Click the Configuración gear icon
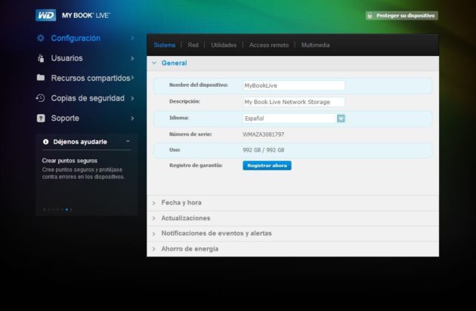Image resolution: width=476 pixels, height=311 pixels. (x=41, y=38)
